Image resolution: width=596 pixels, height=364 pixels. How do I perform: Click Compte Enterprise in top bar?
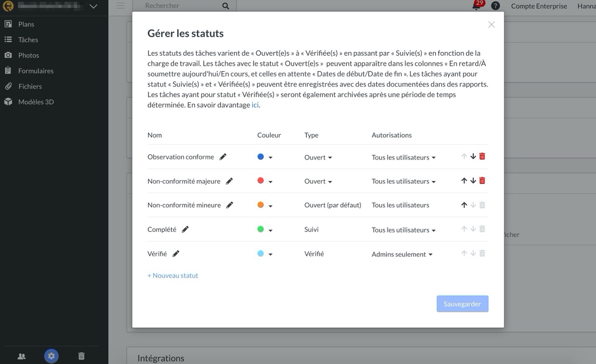pyautogui.click(x=539, y=6)
